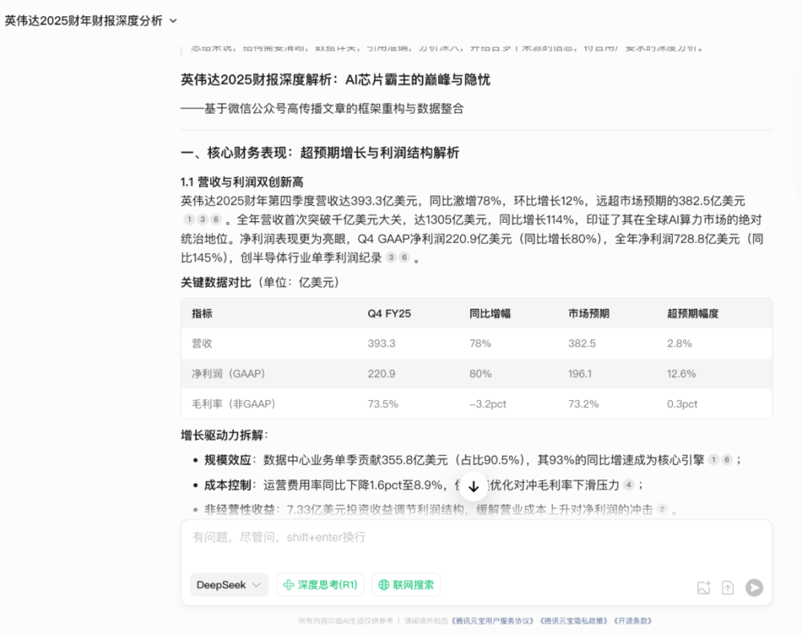Viewport: 802px width, 634px height.
Task: Toggle 深度思考(R1) deep thinking mode
Action: tap(320, 585)
